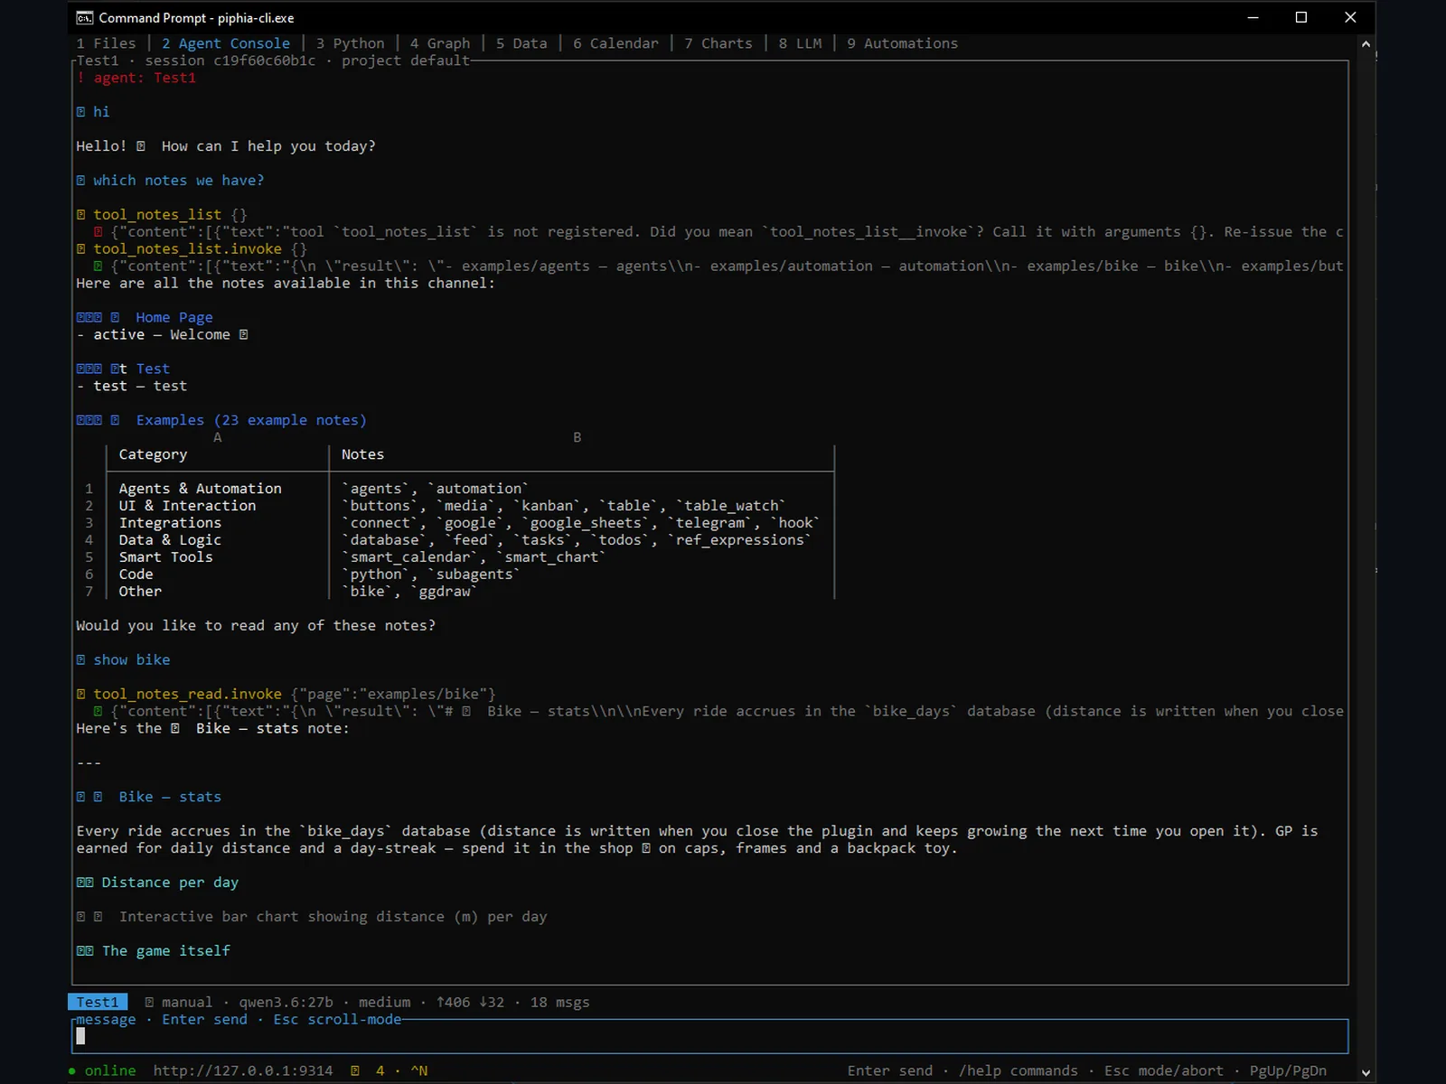1446x1084 pixels.
Task: Click the Category column header
Action: (x=153, y=454)
